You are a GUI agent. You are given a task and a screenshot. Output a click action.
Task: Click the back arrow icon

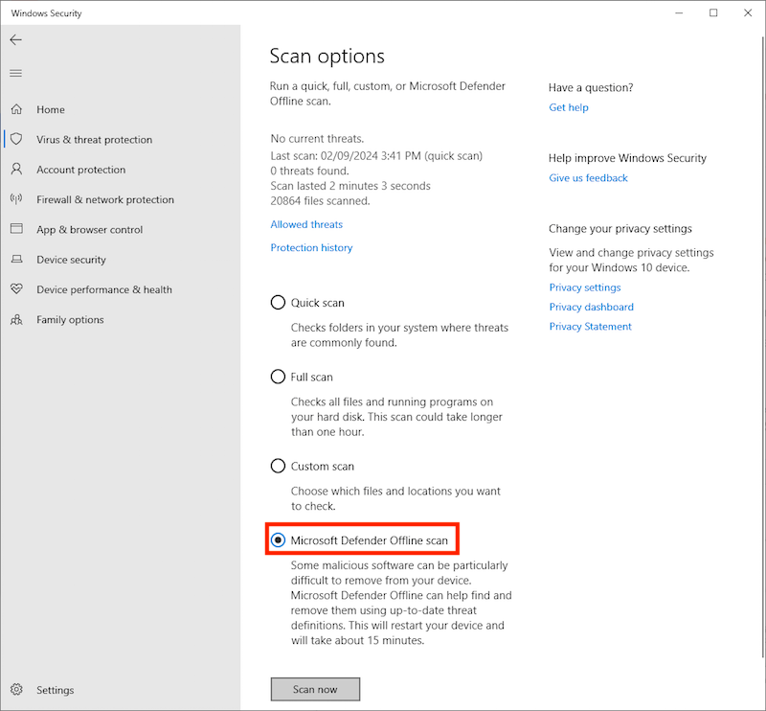[15, 40]
